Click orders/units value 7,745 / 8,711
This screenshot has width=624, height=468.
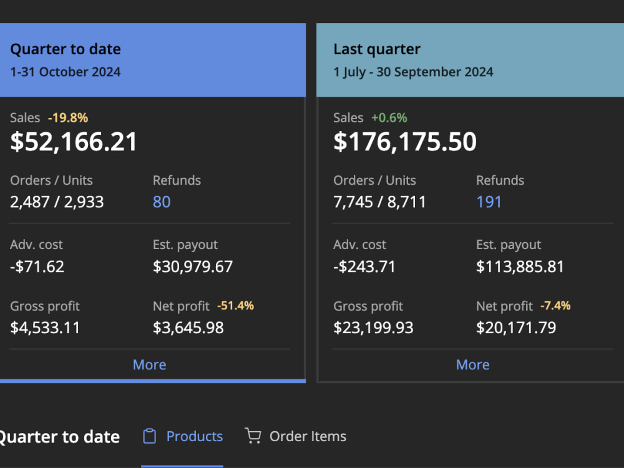pos(379,202)
